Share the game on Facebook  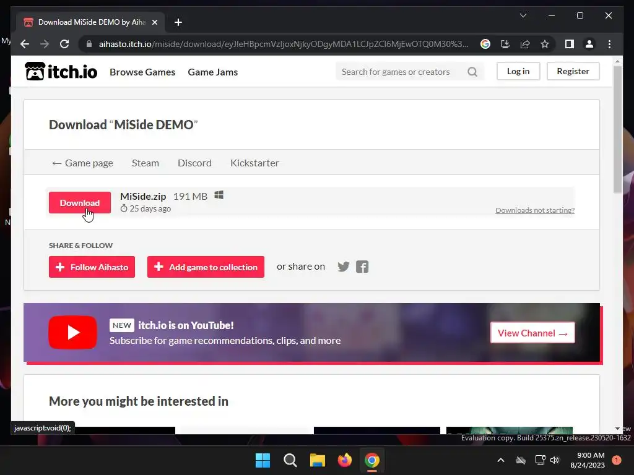click(362, 267)
